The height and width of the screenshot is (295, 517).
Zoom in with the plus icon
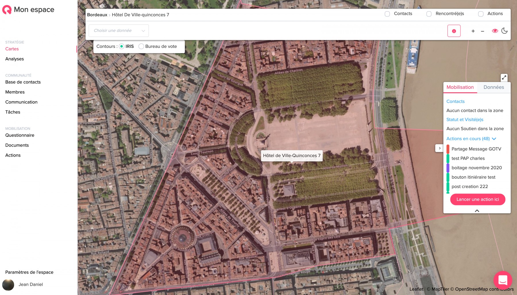tap(473, 31)
